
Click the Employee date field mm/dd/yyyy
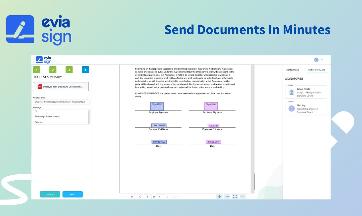tap(213, 142)
